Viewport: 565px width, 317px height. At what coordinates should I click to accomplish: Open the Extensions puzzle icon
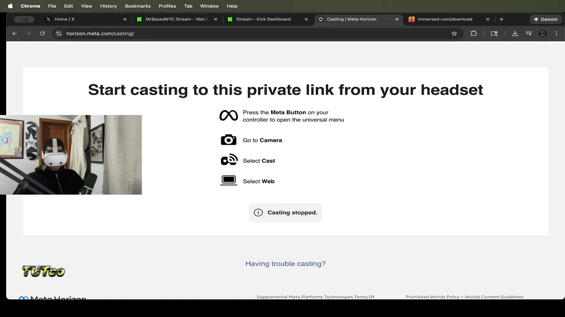point(474,33)
